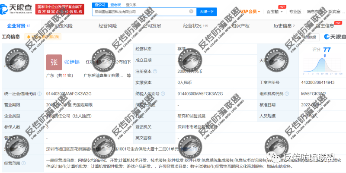Click the 核准日期 label
The height and width of the screenshot is (173, 346).
[x=267, y=105]
